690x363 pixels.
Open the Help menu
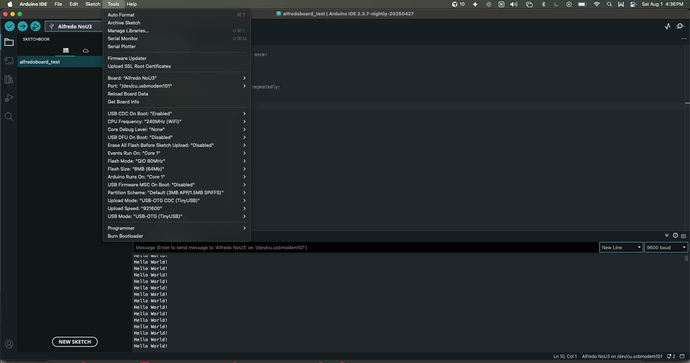pyautogui.click(x=132, y=4)
